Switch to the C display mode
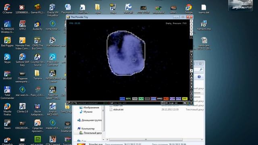Image resolution: width=258 pixels, height=145 pixels. 191,37
